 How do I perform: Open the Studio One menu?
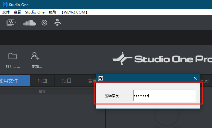pos(35,12)
